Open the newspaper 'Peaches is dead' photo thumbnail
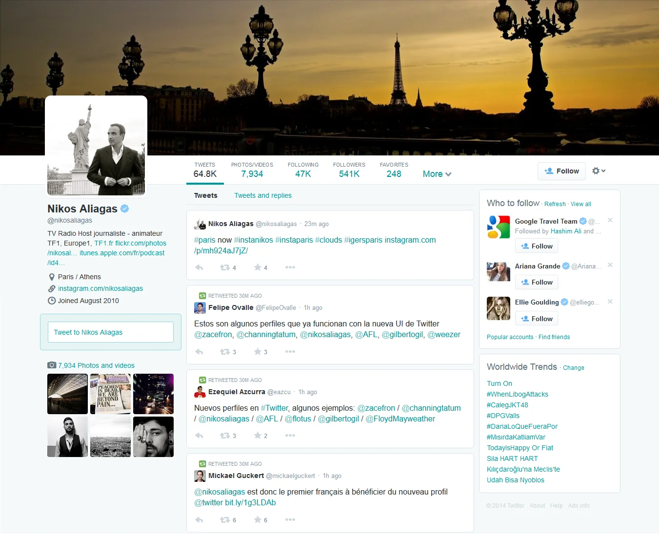 tap(110, 394)
